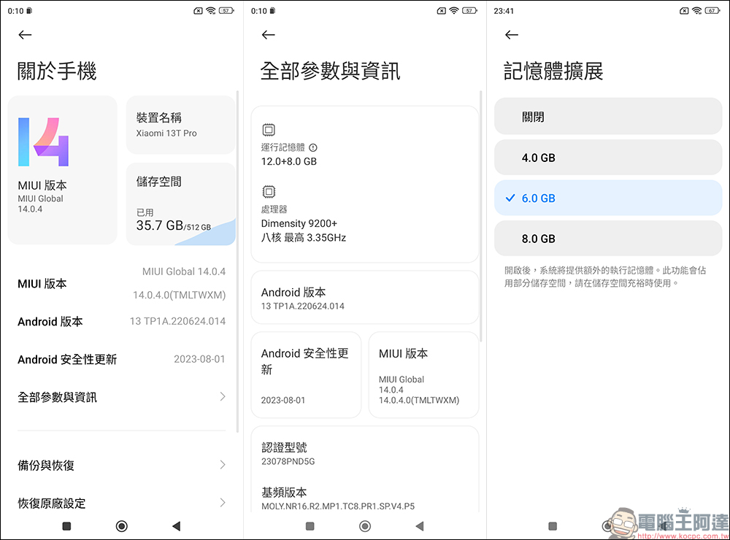Tap the 運行記憶體 chip icon
Screen dimensions: 730x540
[x=269, y=130]
